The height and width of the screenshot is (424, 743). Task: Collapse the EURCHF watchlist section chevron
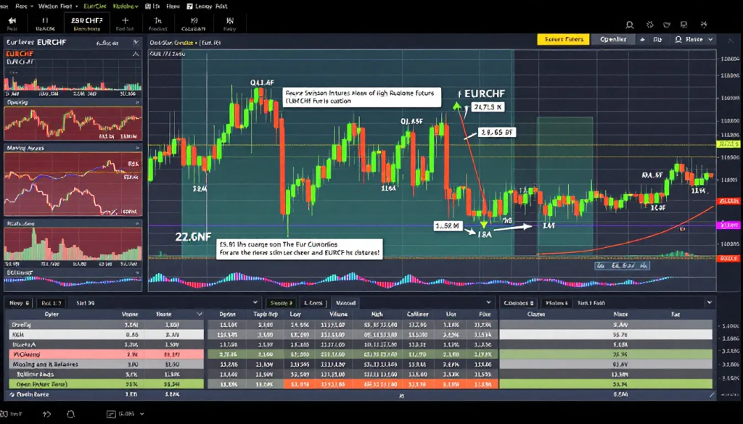136,54
